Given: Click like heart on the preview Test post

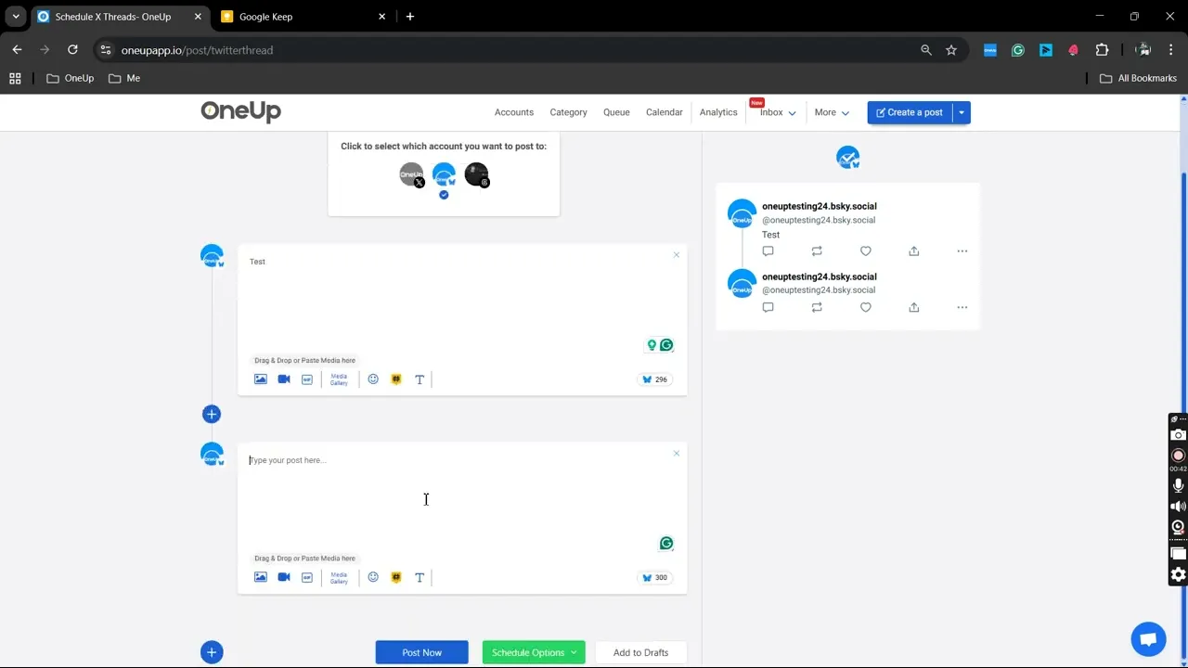Looking at the screenshot, I should click(x=866, y=251).
